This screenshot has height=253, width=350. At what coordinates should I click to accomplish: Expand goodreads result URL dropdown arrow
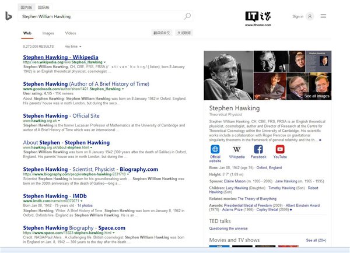123,89
